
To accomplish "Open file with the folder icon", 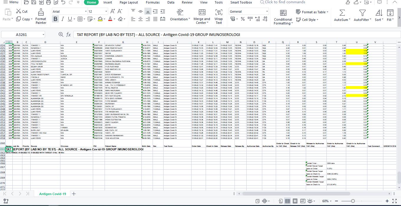I will [26, 2].
